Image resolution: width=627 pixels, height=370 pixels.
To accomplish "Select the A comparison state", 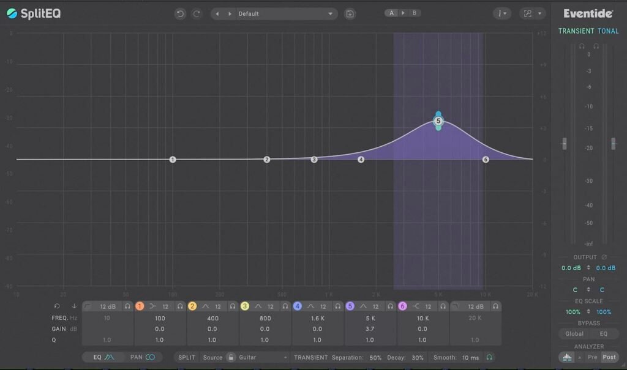I will 391,13.
